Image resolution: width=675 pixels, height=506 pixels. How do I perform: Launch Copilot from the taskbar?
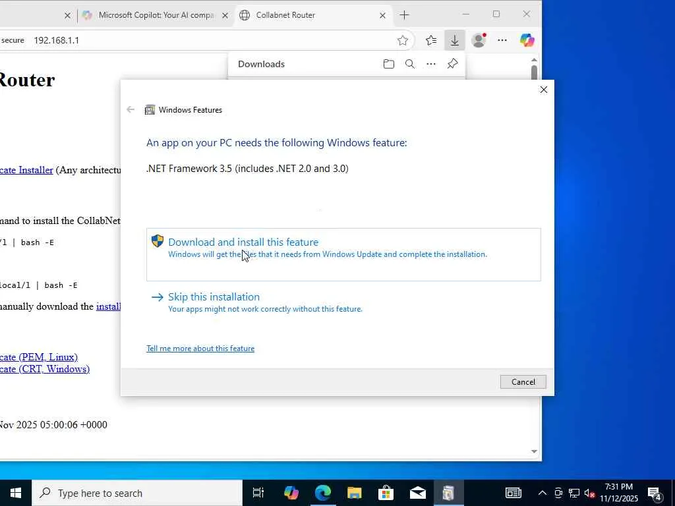291,493
